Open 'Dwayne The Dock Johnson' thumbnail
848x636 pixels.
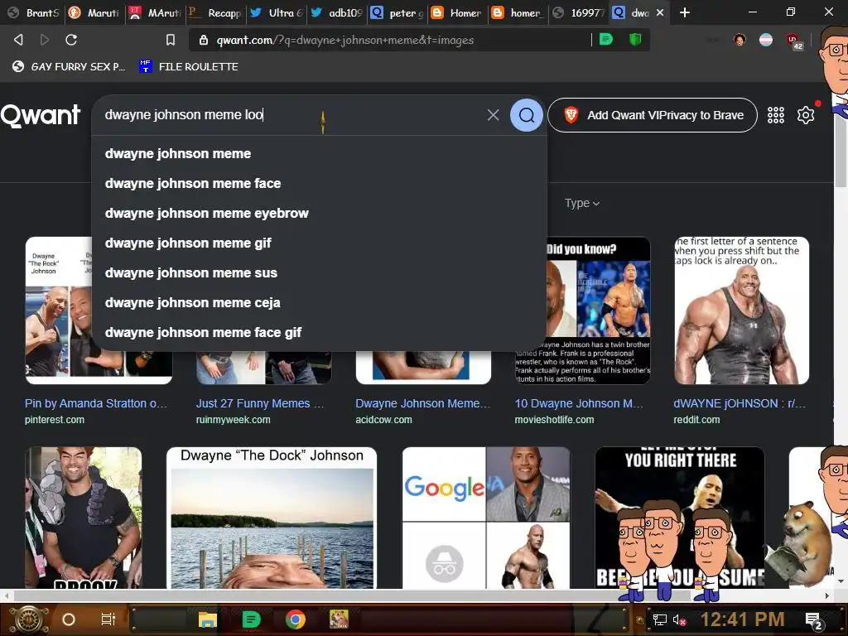[x=272, y=518]
